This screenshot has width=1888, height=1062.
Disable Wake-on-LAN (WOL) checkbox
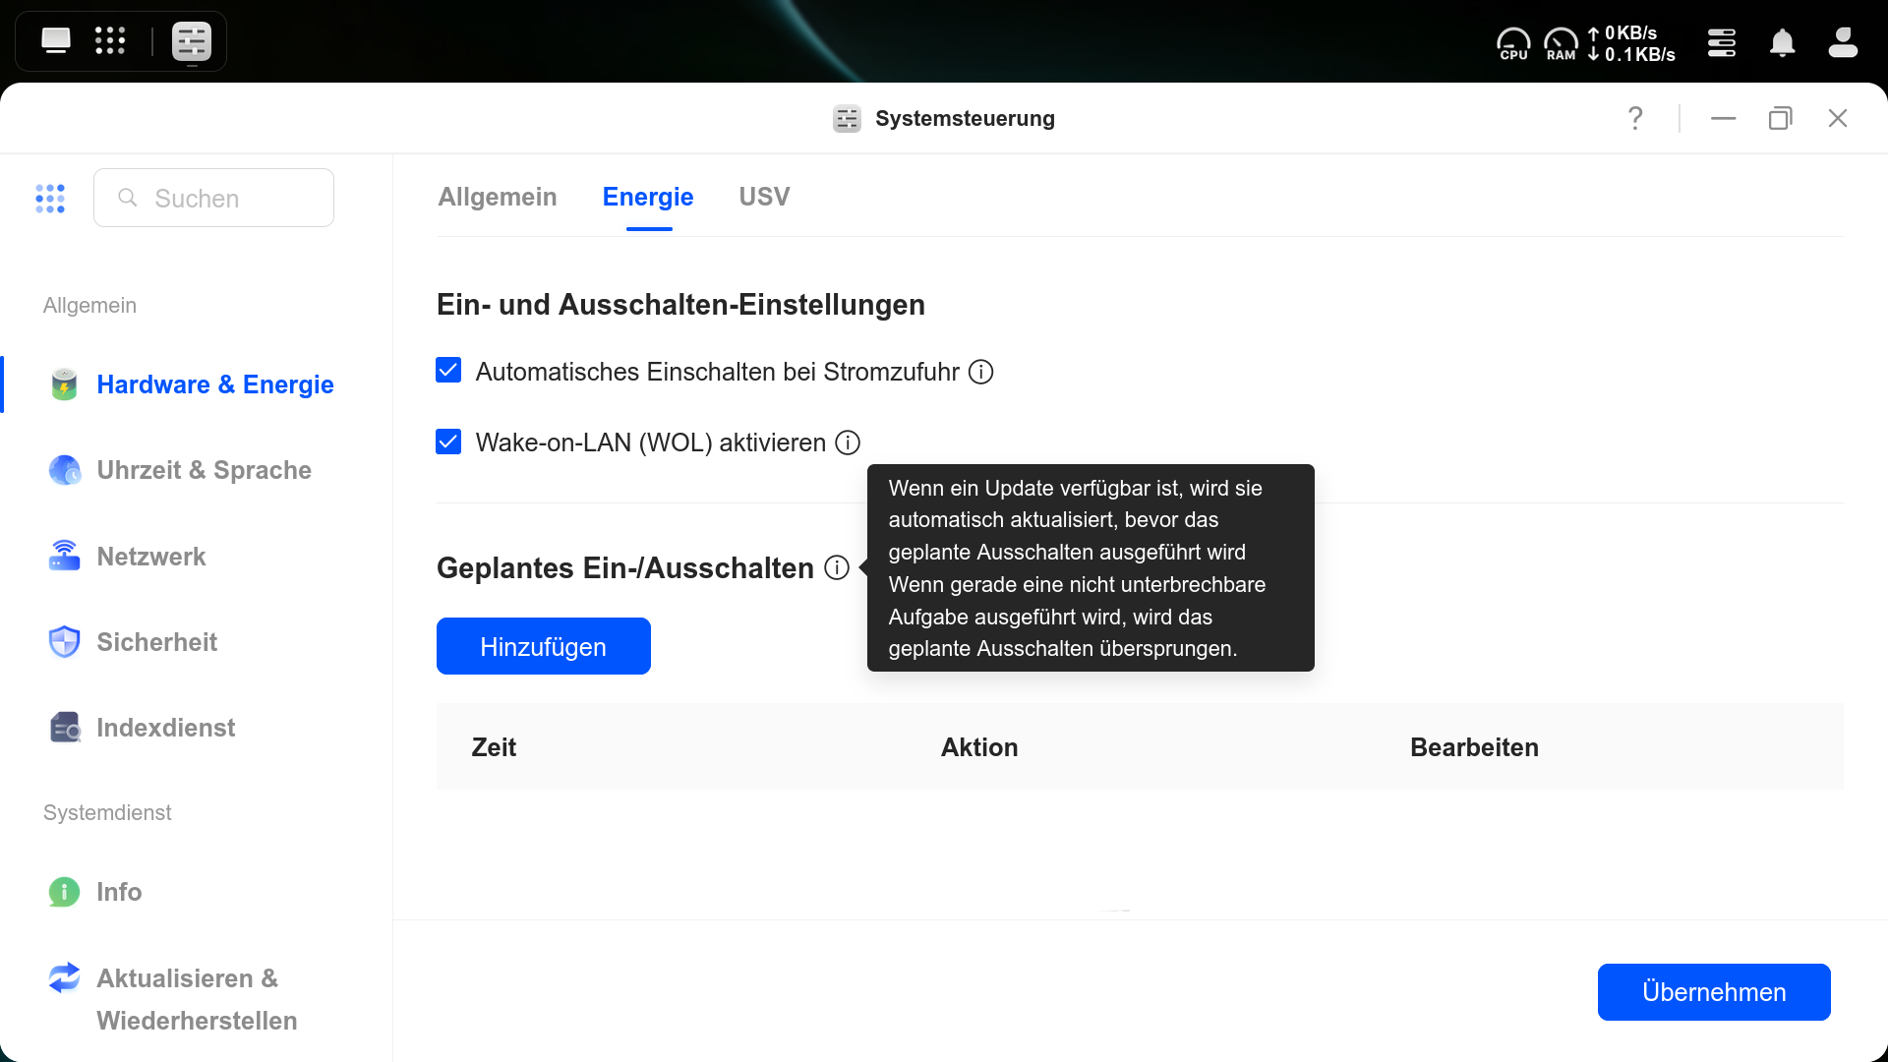coord(448,442)
